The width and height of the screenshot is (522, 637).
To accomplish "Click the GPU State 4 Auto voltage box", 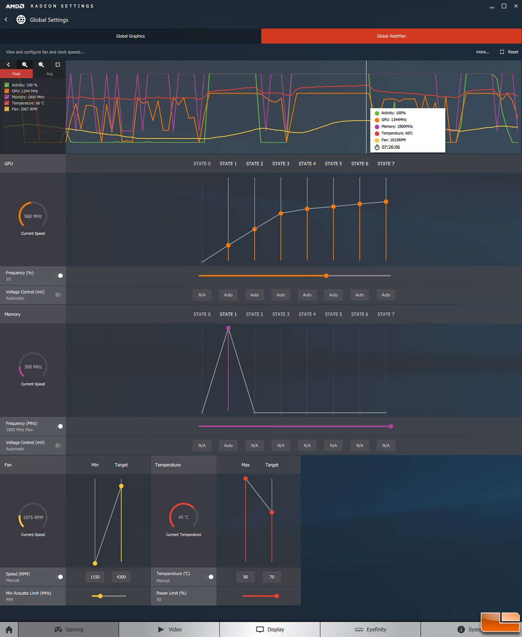I will pyautogui.click(x=307, y=295).
